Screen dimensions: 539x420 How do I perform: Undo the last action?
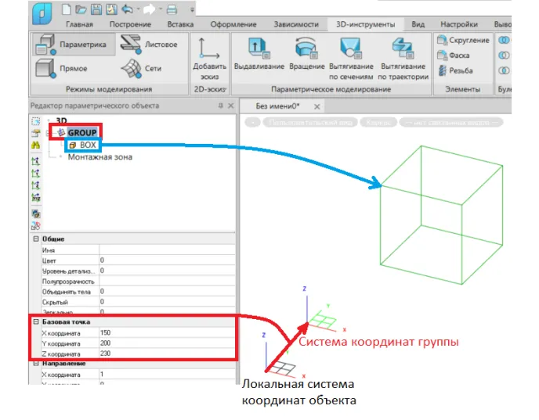click(127, 9)
